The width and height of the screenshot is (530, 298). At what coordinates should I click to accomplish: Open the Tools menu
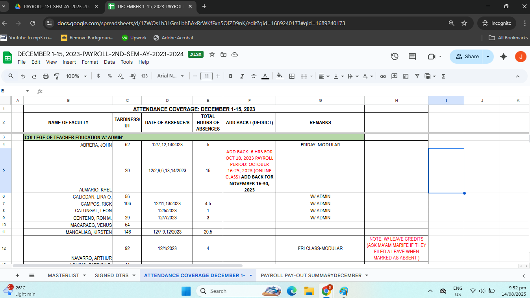tap(127, 62)
